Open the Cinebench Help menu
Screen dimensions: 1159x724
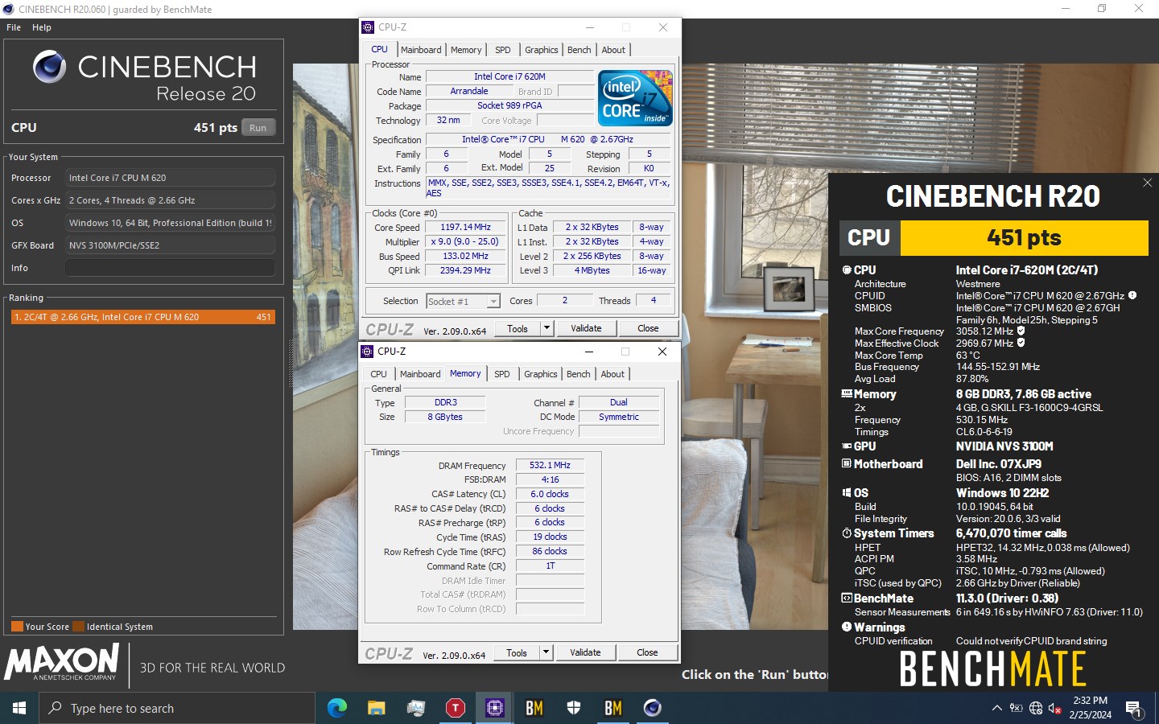pos(42,27)
